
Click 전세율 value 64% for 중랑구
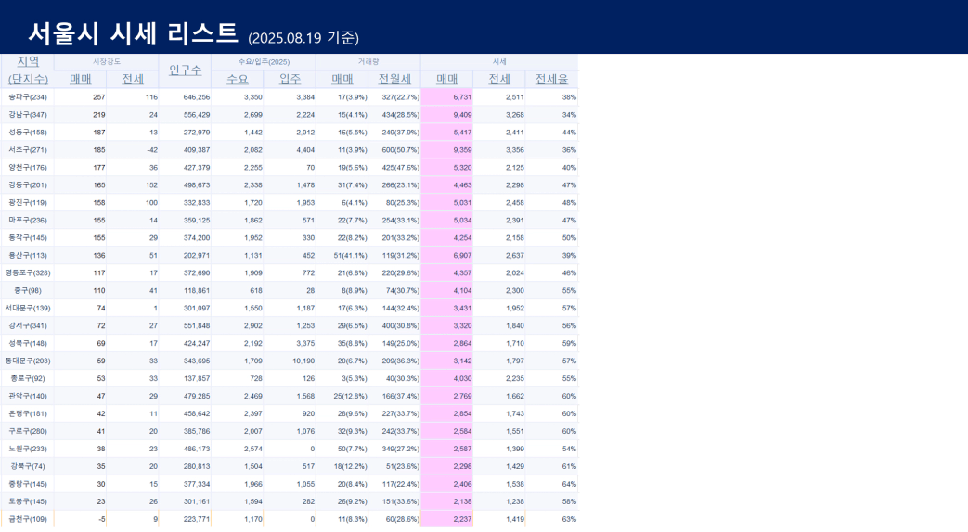click(569, 484)
